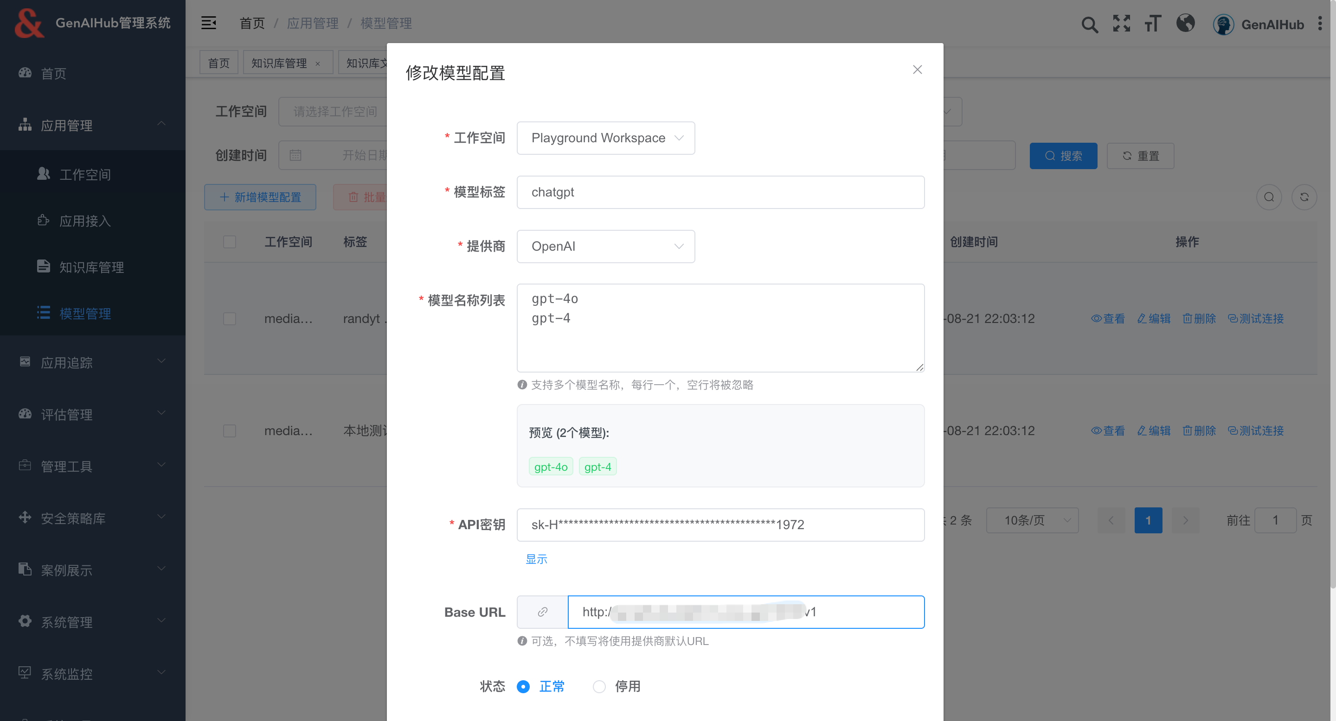1336x721 pixels.
Task: Open the language globe icon
Action: (x=1185, y=23)
